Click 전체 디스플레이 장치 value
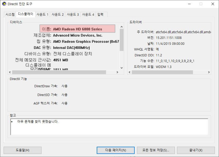This screenshot has width=219, height=157. (73, 54)
